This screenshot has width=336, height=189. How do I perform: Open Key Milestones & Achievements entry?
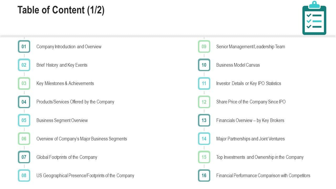click(x=65, y=83)
